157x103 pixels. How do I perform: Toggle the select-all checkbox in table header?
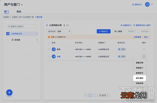(49, 43)
